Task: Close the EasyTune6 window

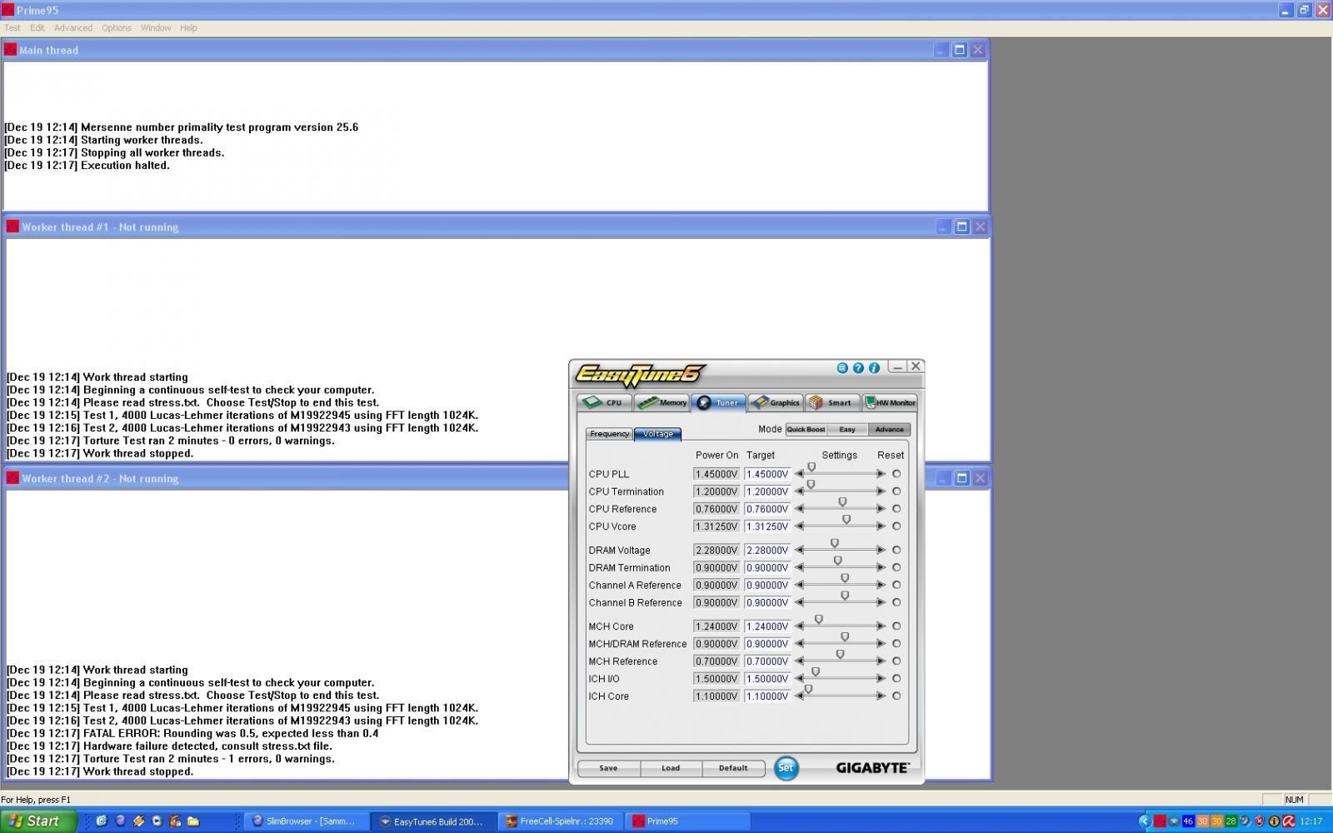Action: click(916, 367)
